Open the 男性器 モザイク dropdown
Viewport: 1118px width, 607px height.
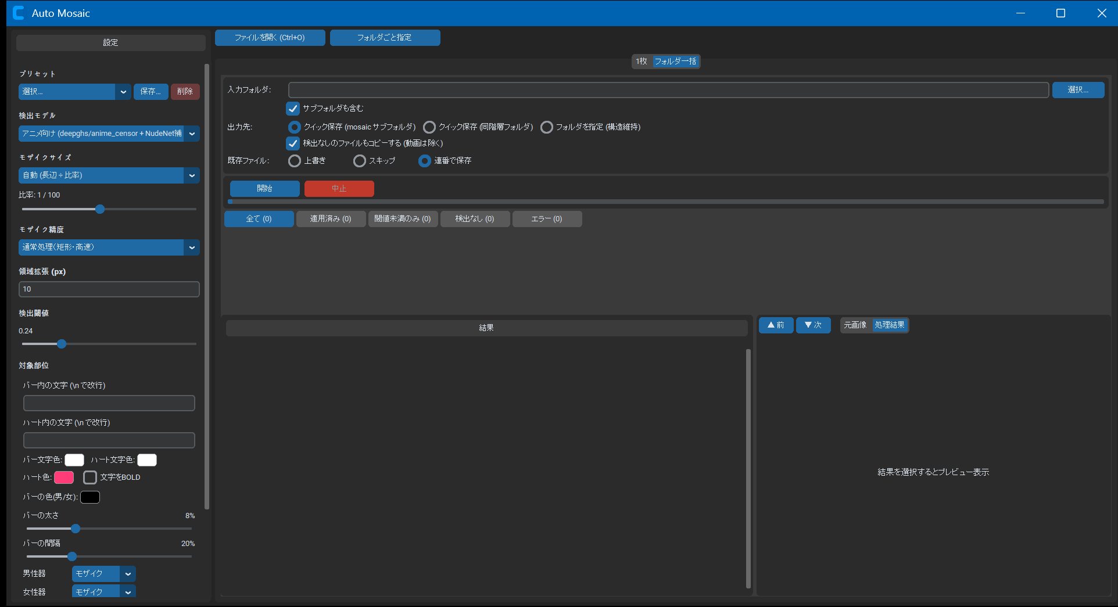coord(103,574)
